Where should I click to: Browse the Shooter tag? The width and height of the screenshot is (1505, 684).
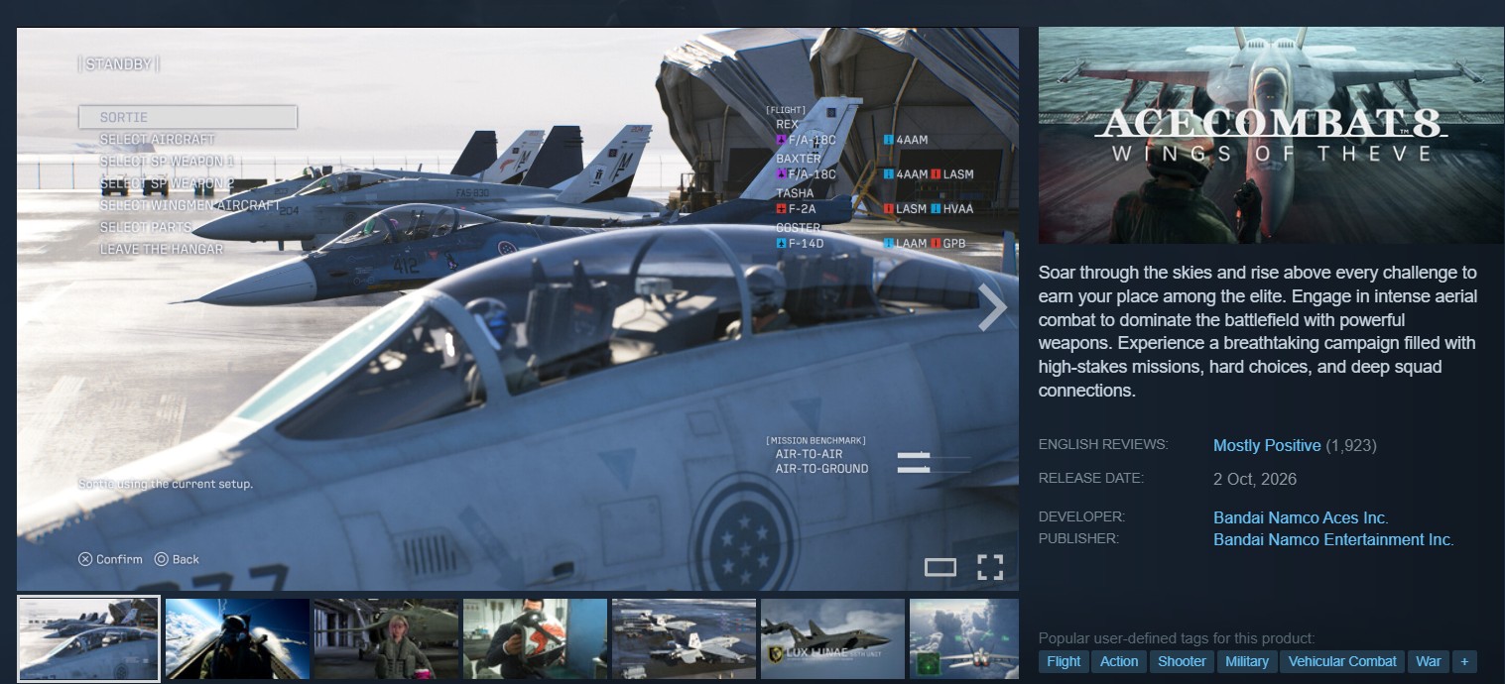click(x=1182, y=661)
